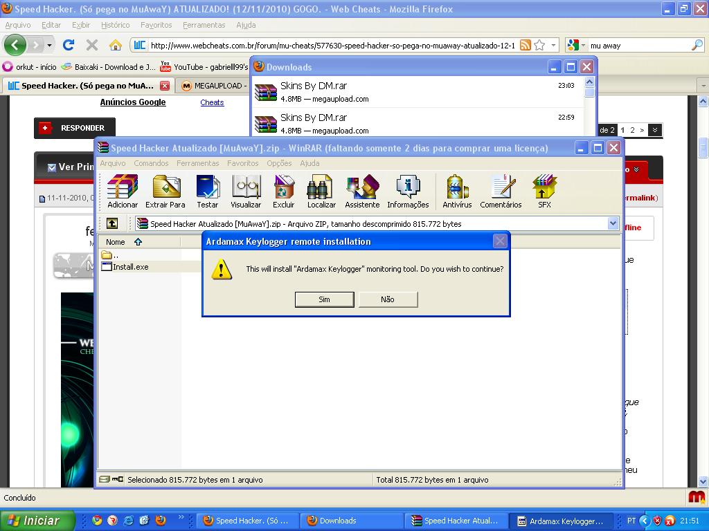Click the Extrair Para toolbar icon
Screen dimensions: 709x531
point(165,191)
